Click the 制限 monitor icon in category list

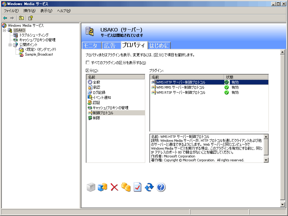tap(90, 118)
